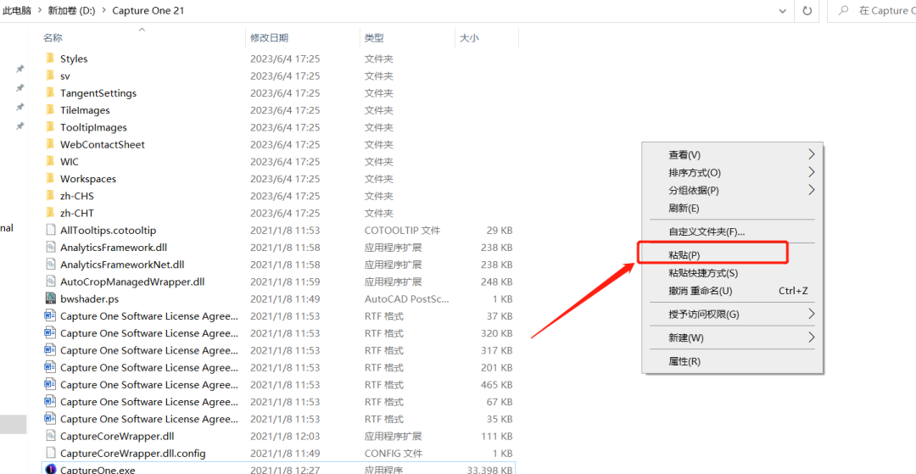Select the WebContactSheet folder name
The width and height of the screenshot is (916, 474).
(103, 144)
